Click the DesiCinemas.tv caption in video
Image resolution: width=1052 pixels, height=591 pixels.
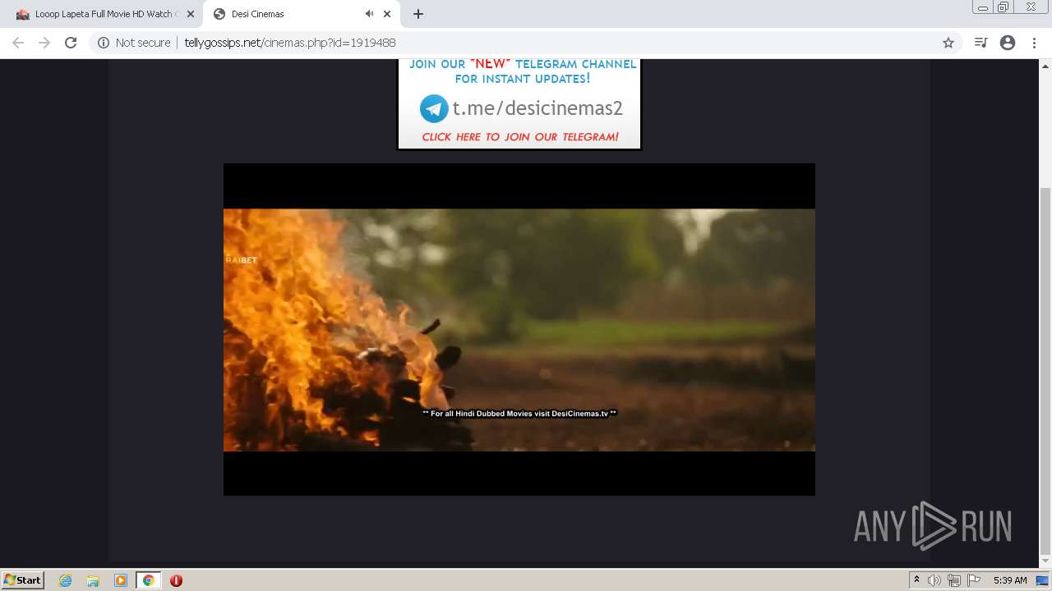click(519, 414)
